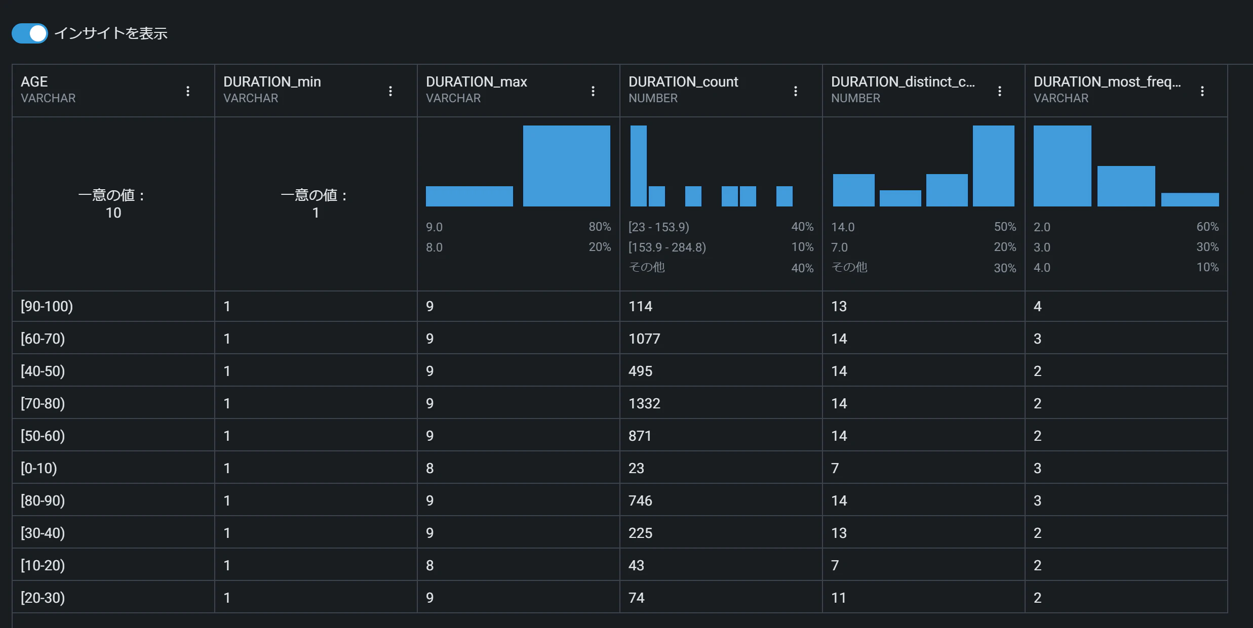Open the DURATION_distinct_c... column kebab menu

1000,91
